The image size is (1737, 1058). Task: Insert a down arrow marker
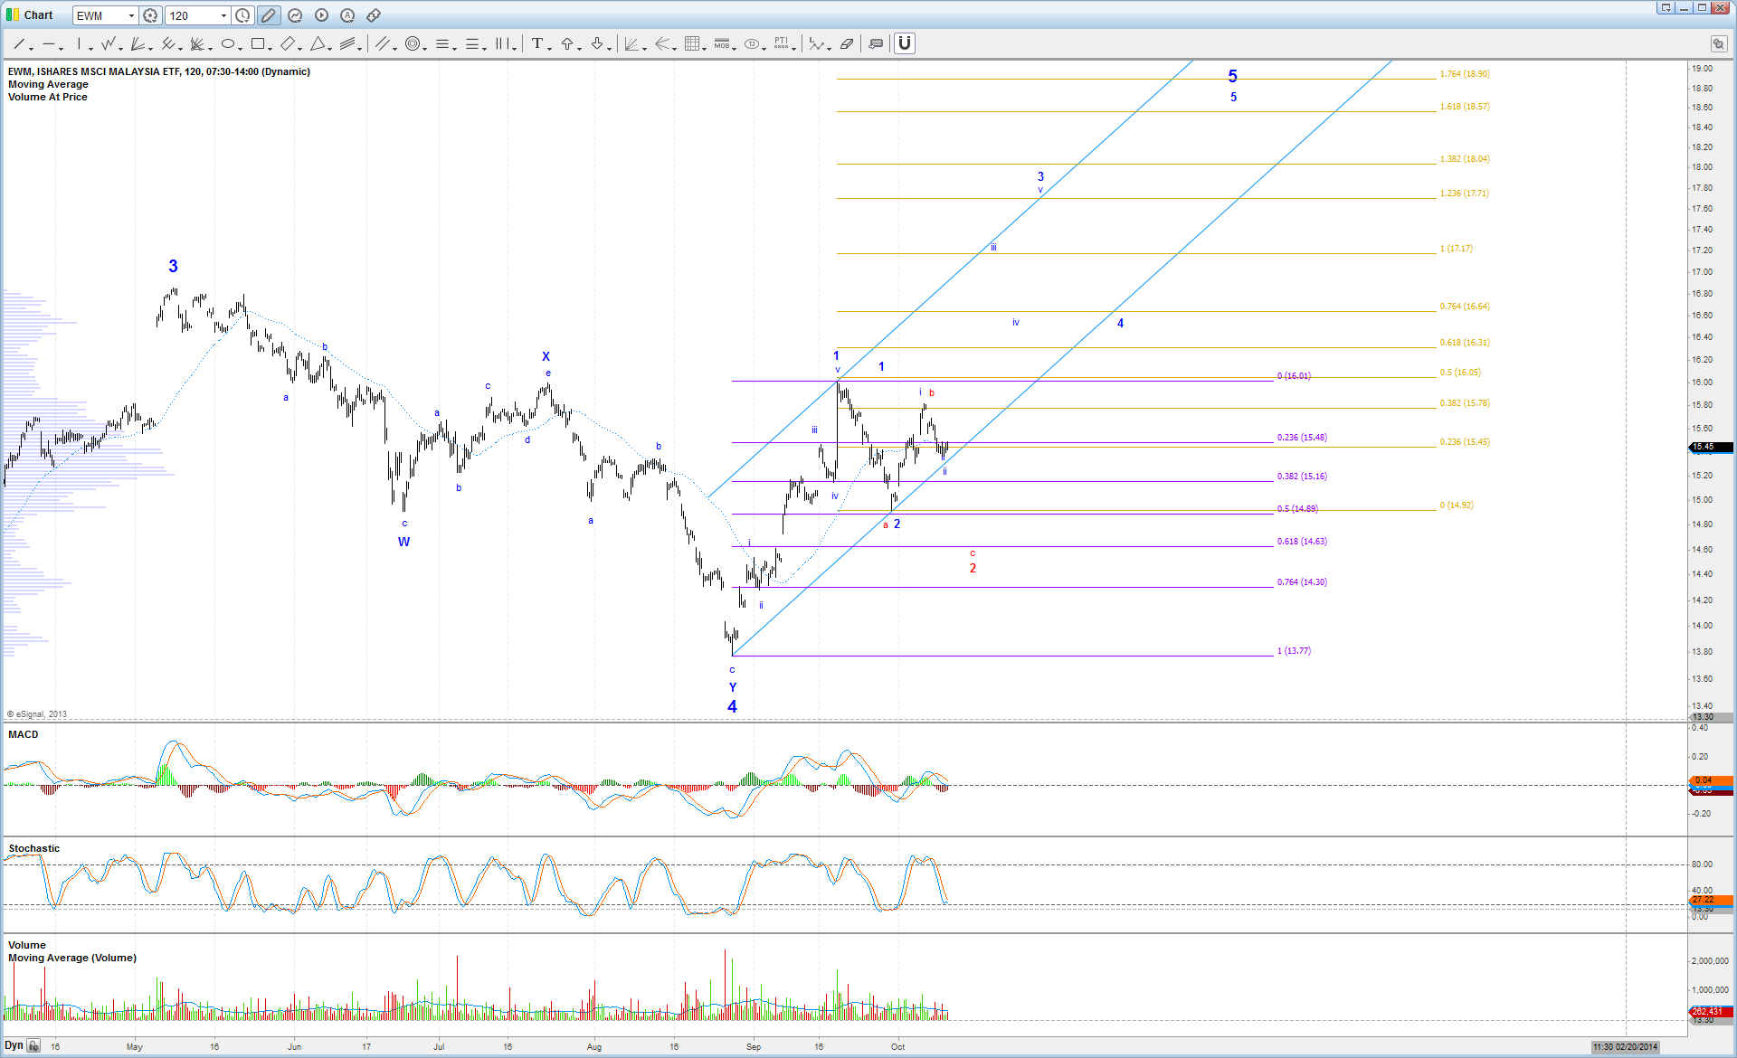point(597,43)
